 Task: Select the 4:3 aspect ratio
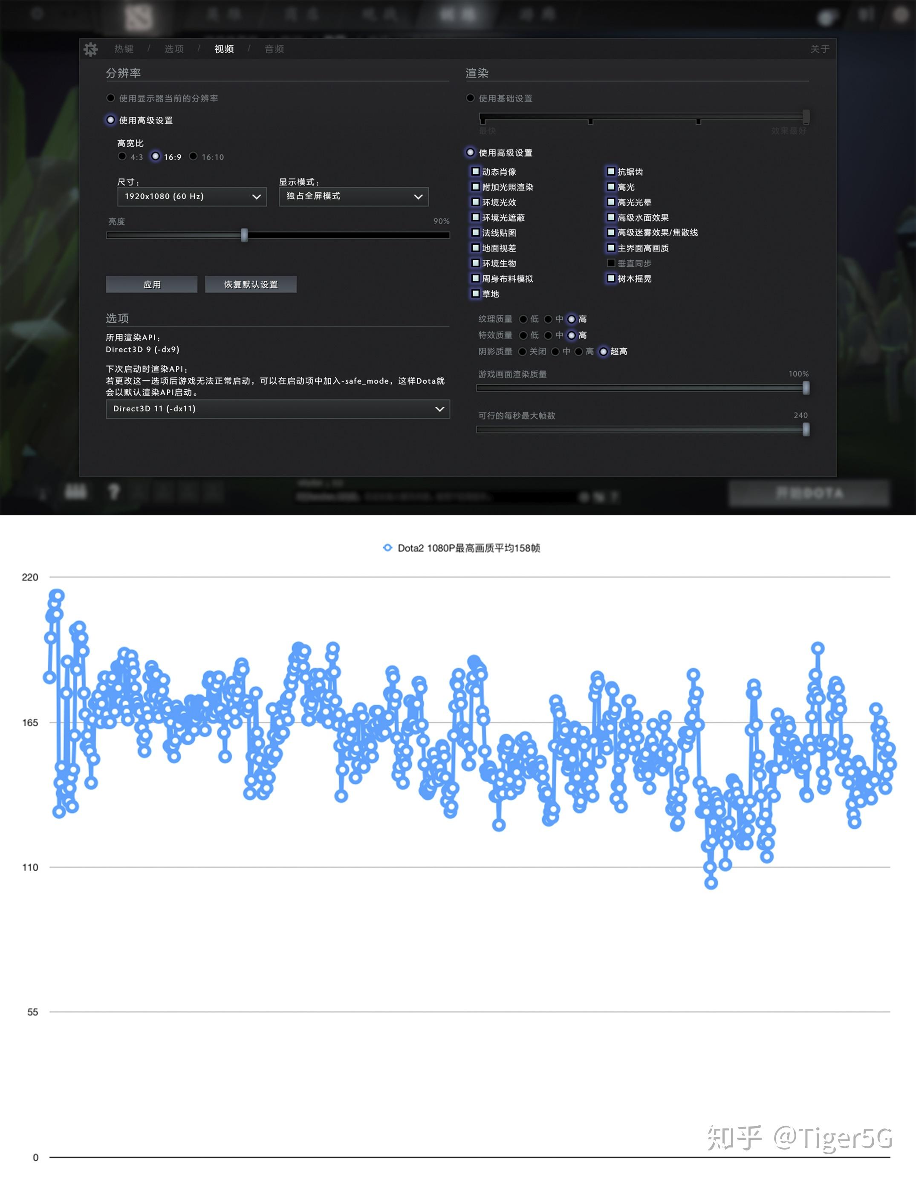pos(122,156)
